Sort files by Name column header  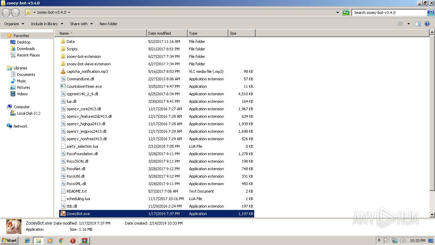100,33
